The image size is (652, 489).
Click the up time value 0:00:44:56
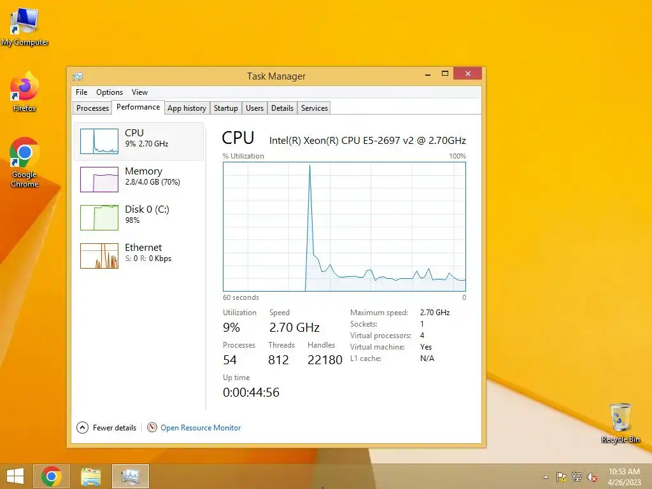[x=251, y=392]
